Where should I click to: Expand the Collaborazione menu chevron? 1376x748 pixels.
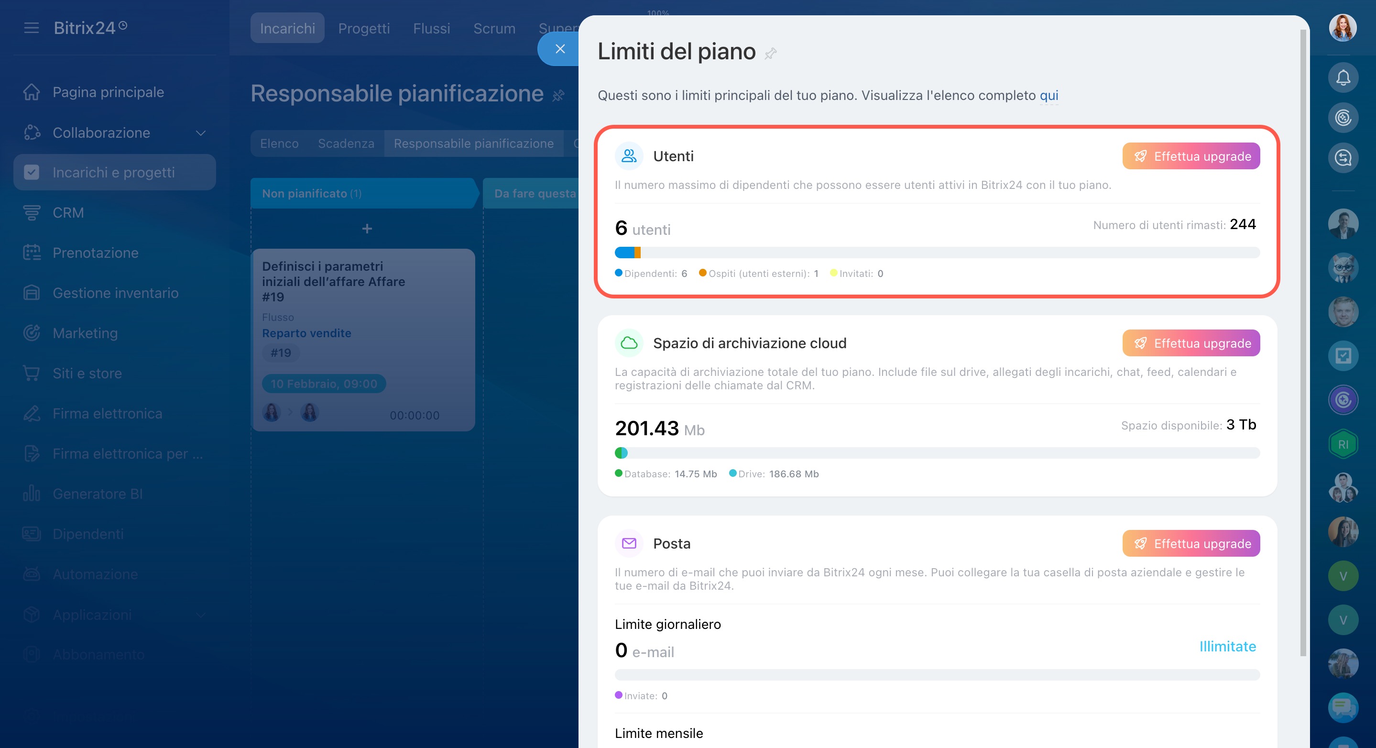pyautogui.click(x=201, y=132)
